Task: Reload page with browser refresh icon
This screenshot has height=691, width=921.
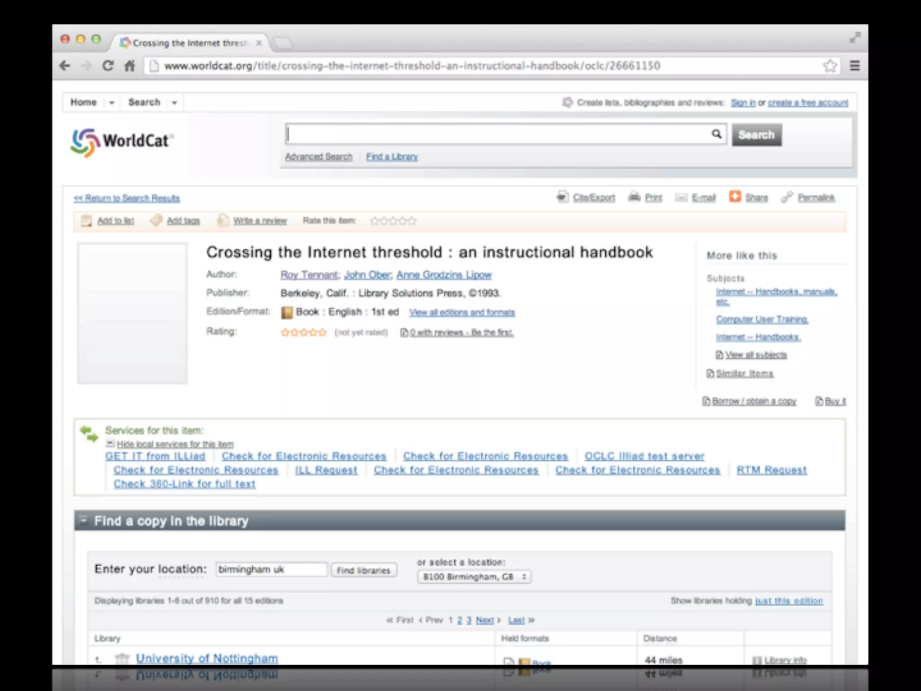Action: point(108,66)
